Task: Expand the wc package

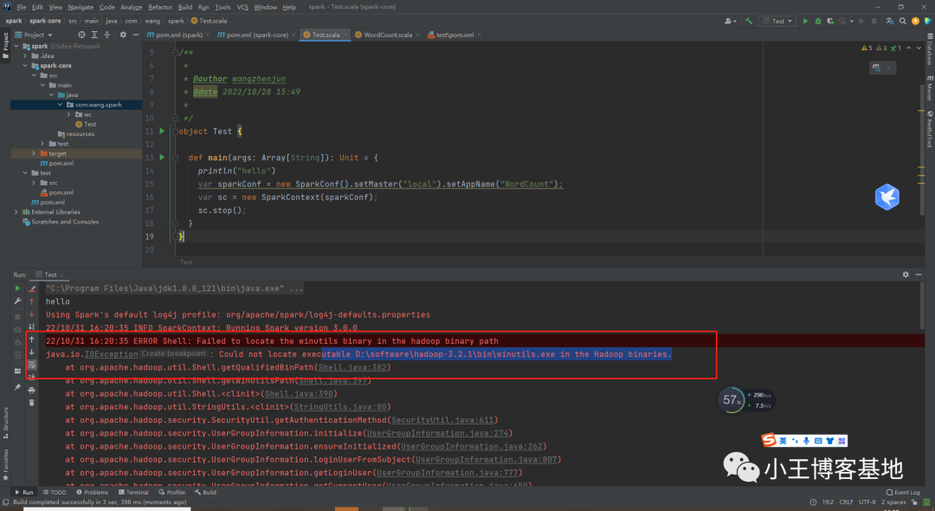Action: tap(69, 114)
